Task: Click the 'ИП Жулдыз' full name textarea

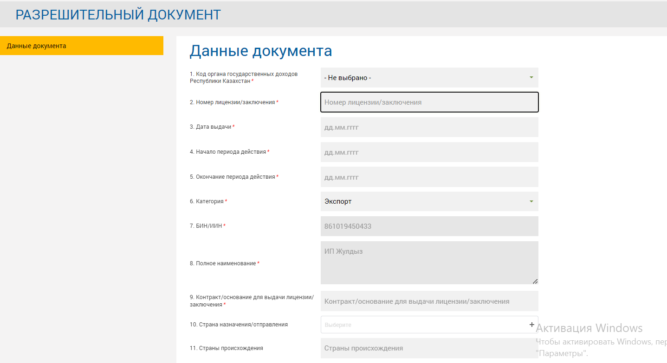Action: [429, 263]
